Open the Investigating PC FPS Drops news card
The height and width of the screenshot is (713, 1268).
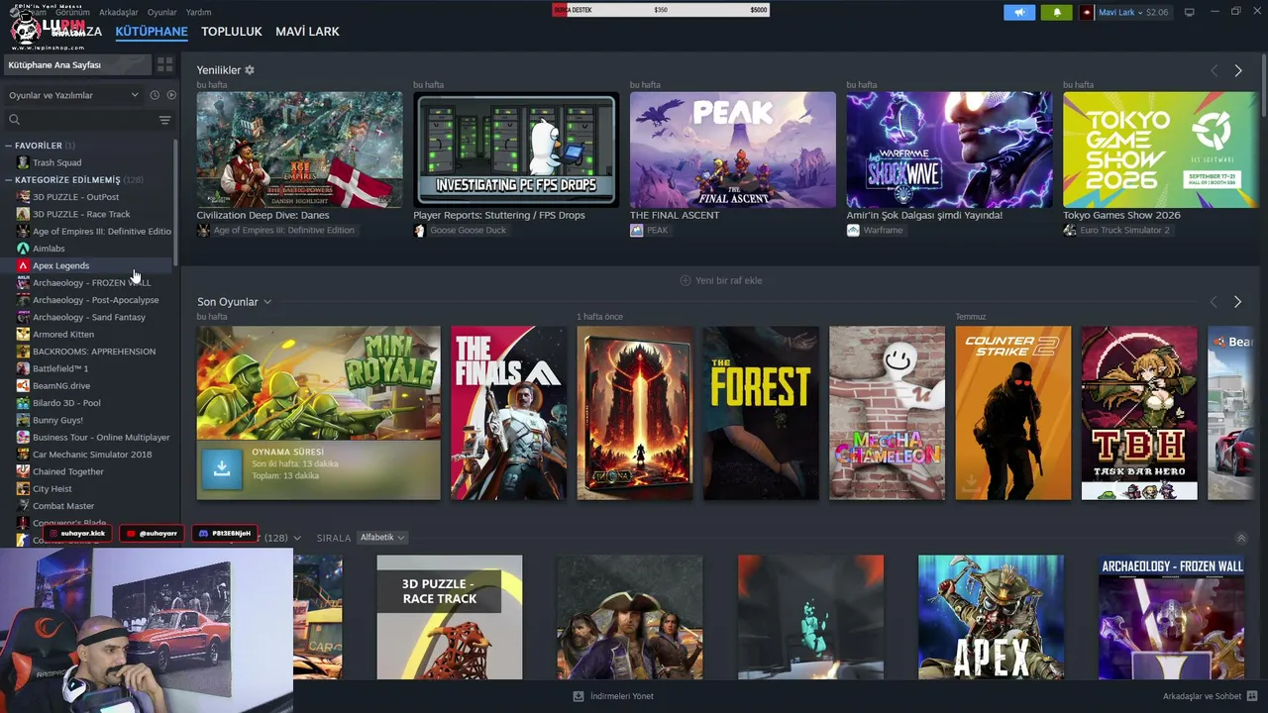516,150
